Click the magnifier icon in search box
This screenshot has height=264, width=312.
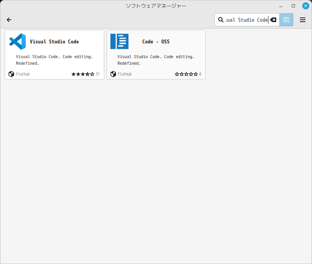221,20
